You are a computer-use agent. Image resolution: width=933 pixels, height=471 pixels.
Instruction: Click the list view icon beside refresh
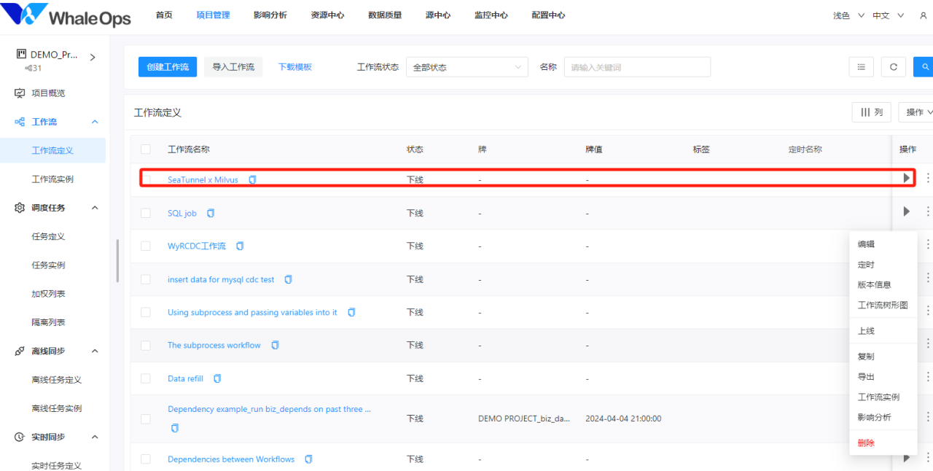point(862,67)
